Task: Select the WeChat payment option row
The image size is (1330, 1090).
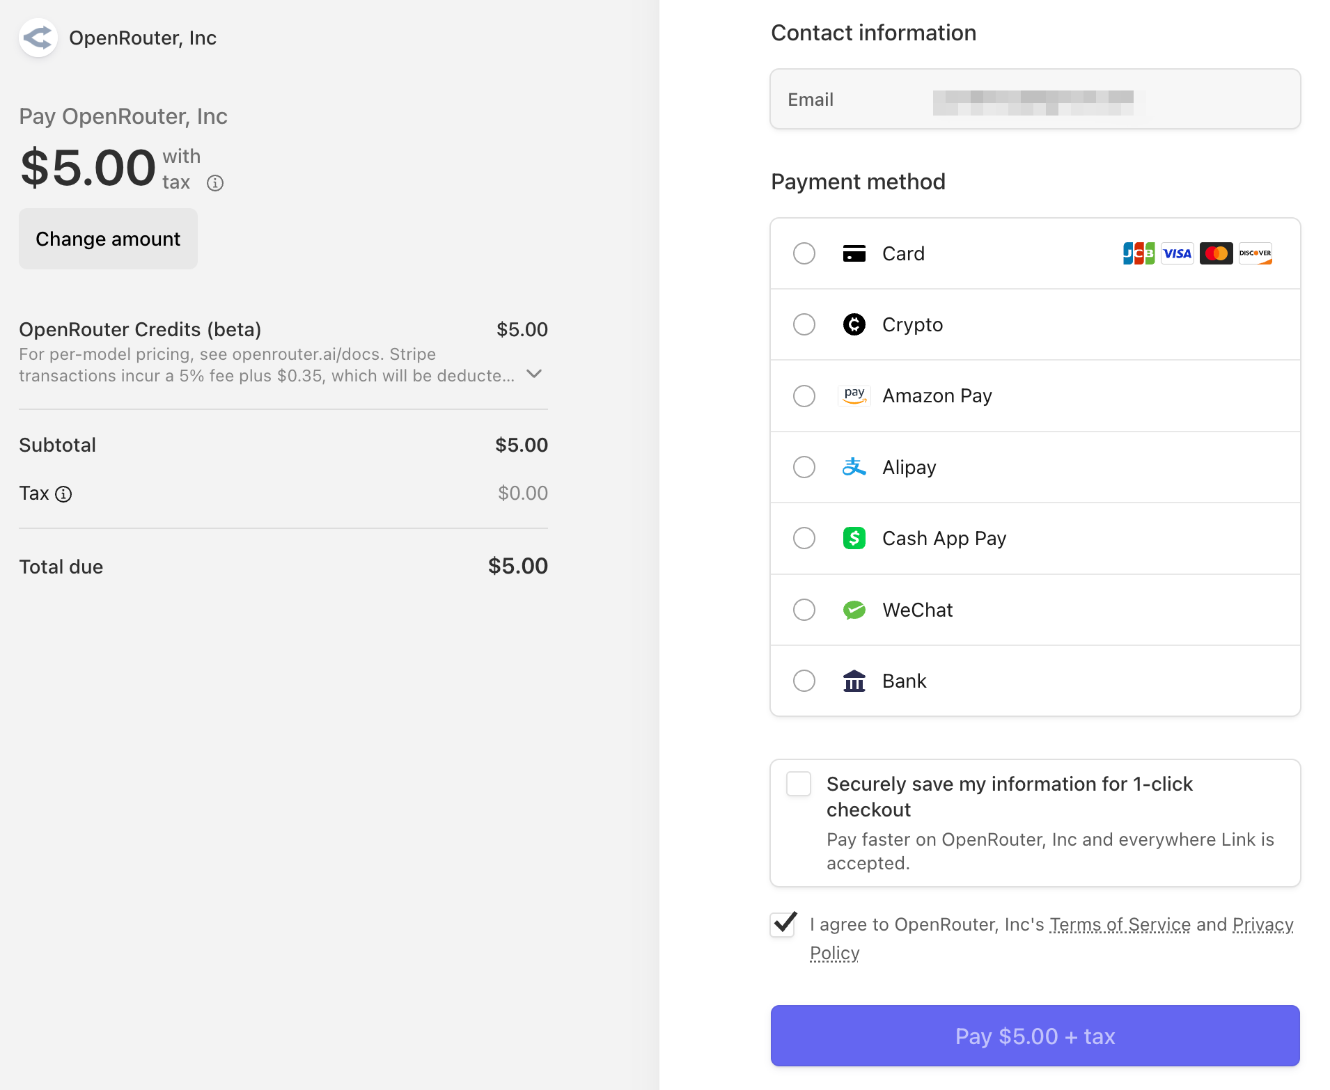Action: coord(1035,610)
